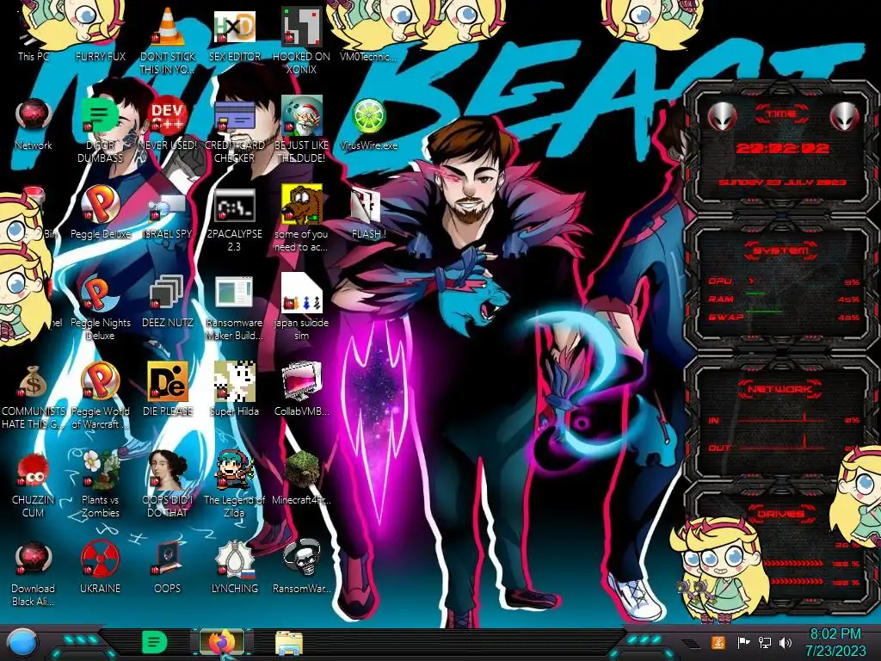Open the network status tray icon
This screenshot has width=881, height=661.
click(765, 642)
